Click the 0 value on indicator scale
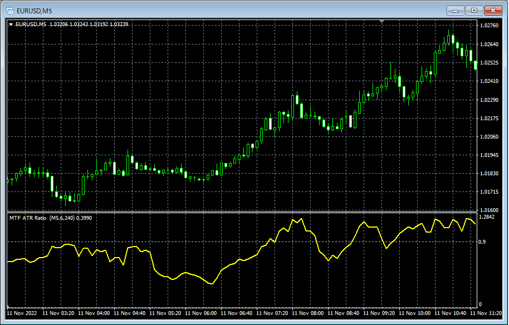This screenshot has width=509, height=325. 481,304
